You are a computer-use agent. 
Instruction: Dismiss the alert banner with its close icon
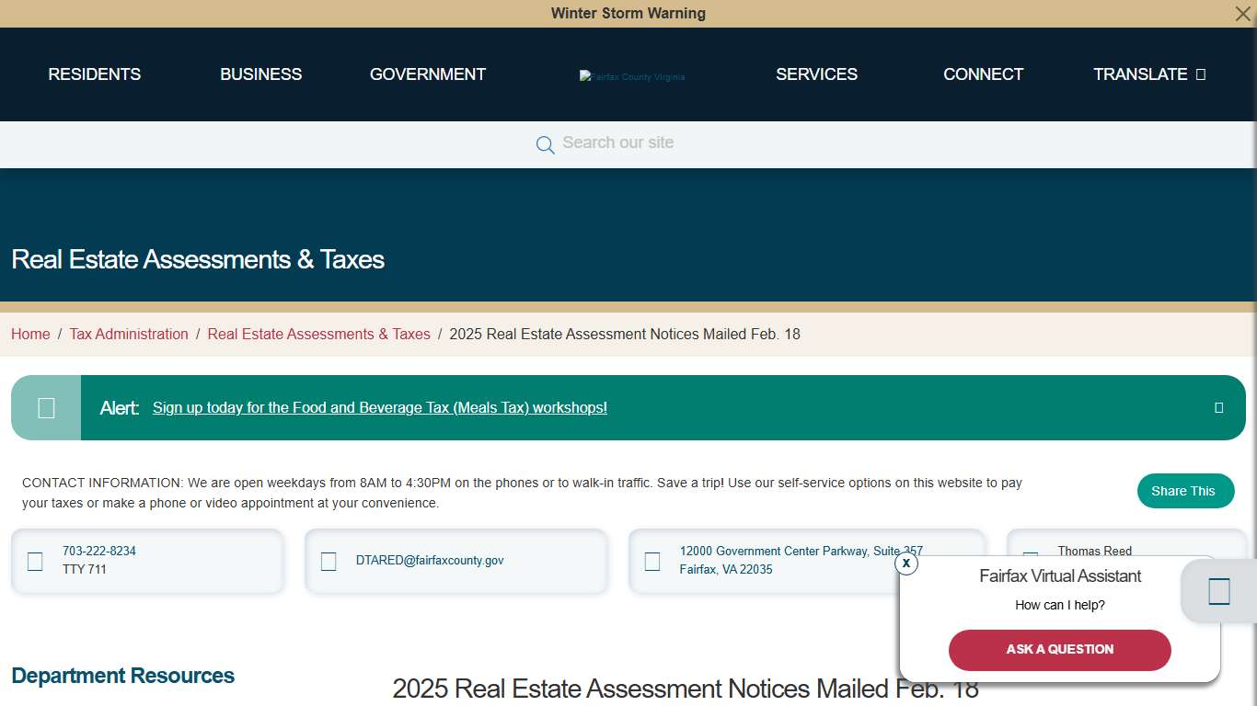pos(1219,407)
